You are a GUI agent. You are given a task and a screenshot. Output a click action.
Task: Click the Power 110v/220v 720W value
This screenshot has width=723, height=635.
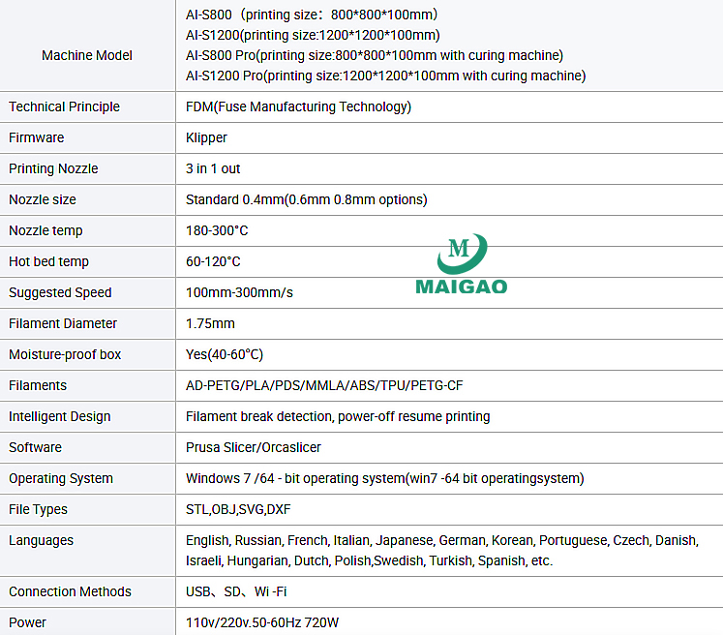(x=261, y=622)
